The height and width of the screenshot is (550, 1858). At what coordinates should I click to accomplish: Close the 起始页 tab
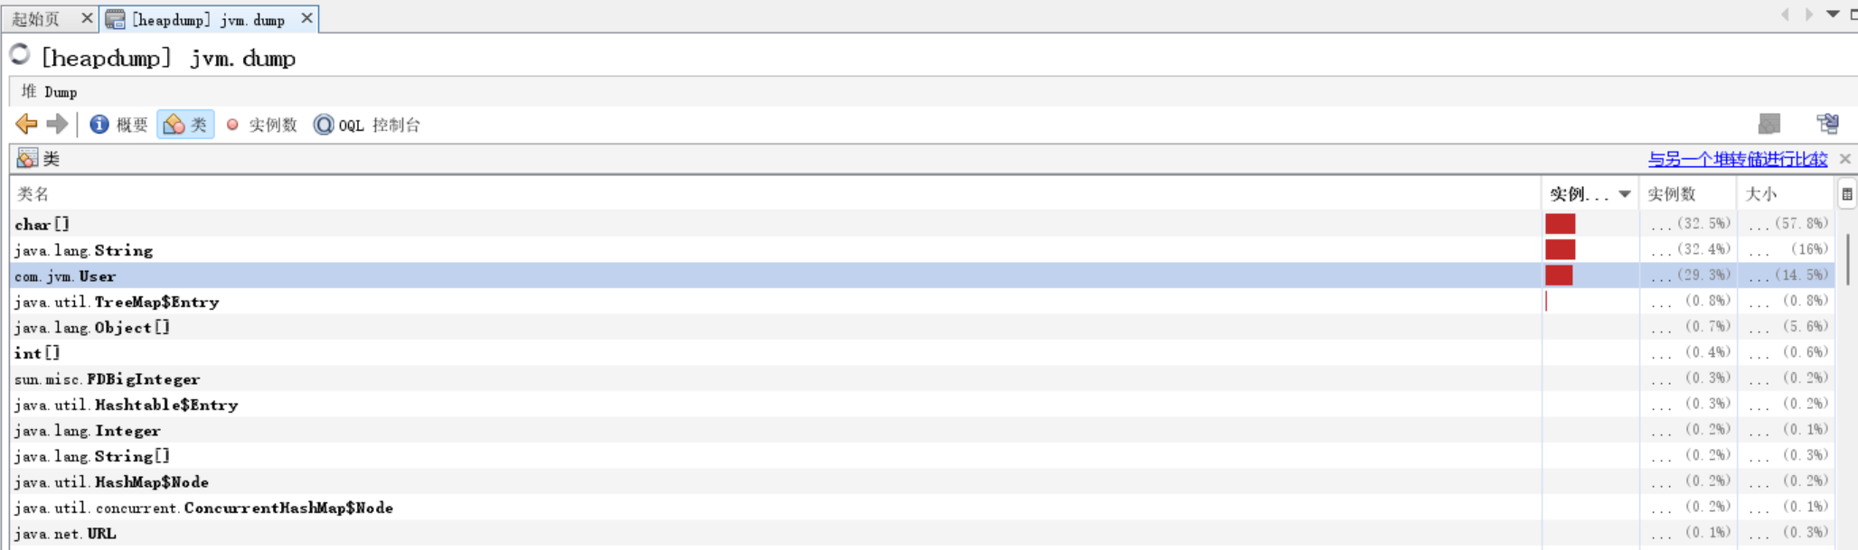click(x=87, y=18)
